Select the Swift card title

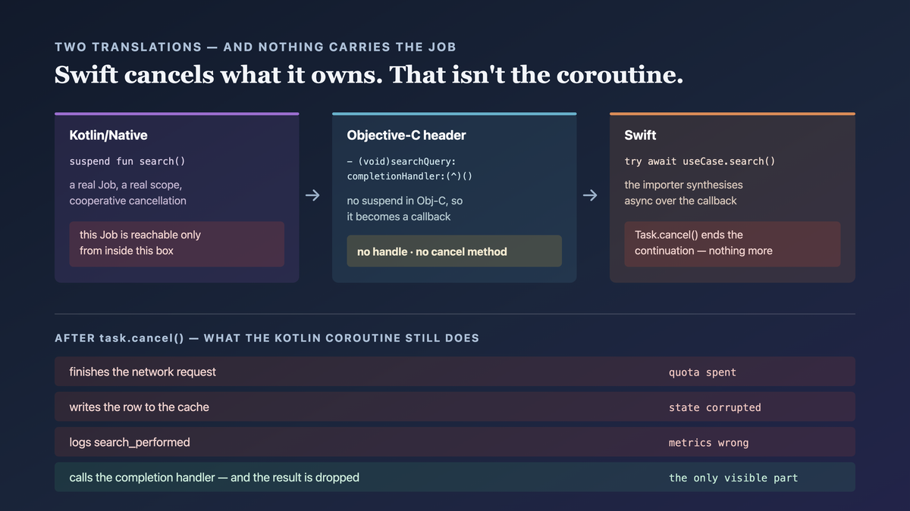click(x=640, y=136)
